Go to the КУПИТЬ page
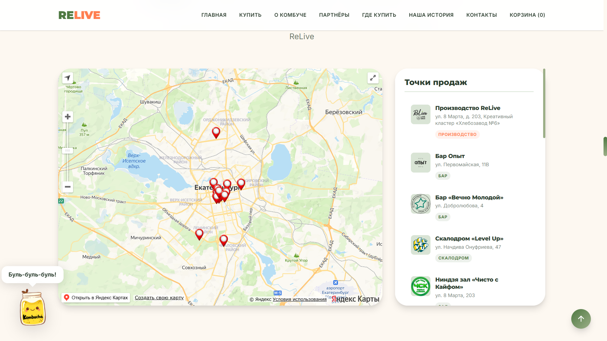This screenshot has height=341, width=607. point(250,15)
